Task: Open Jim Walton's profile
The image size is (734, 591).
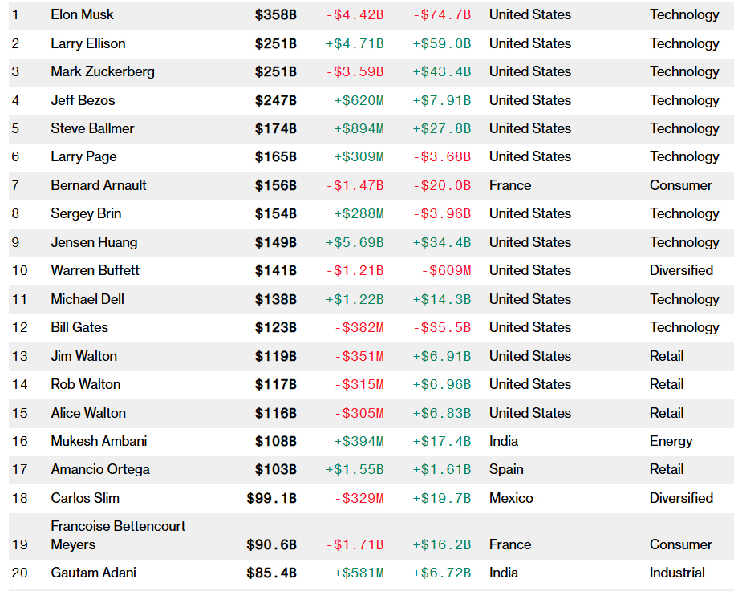Action: (x=83, y=356)
